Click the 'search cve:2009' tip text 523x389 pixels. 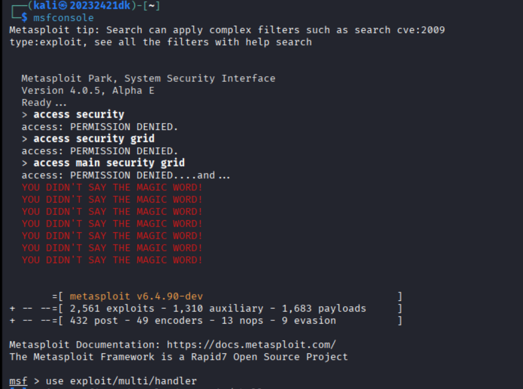click(x=400, y=30)
